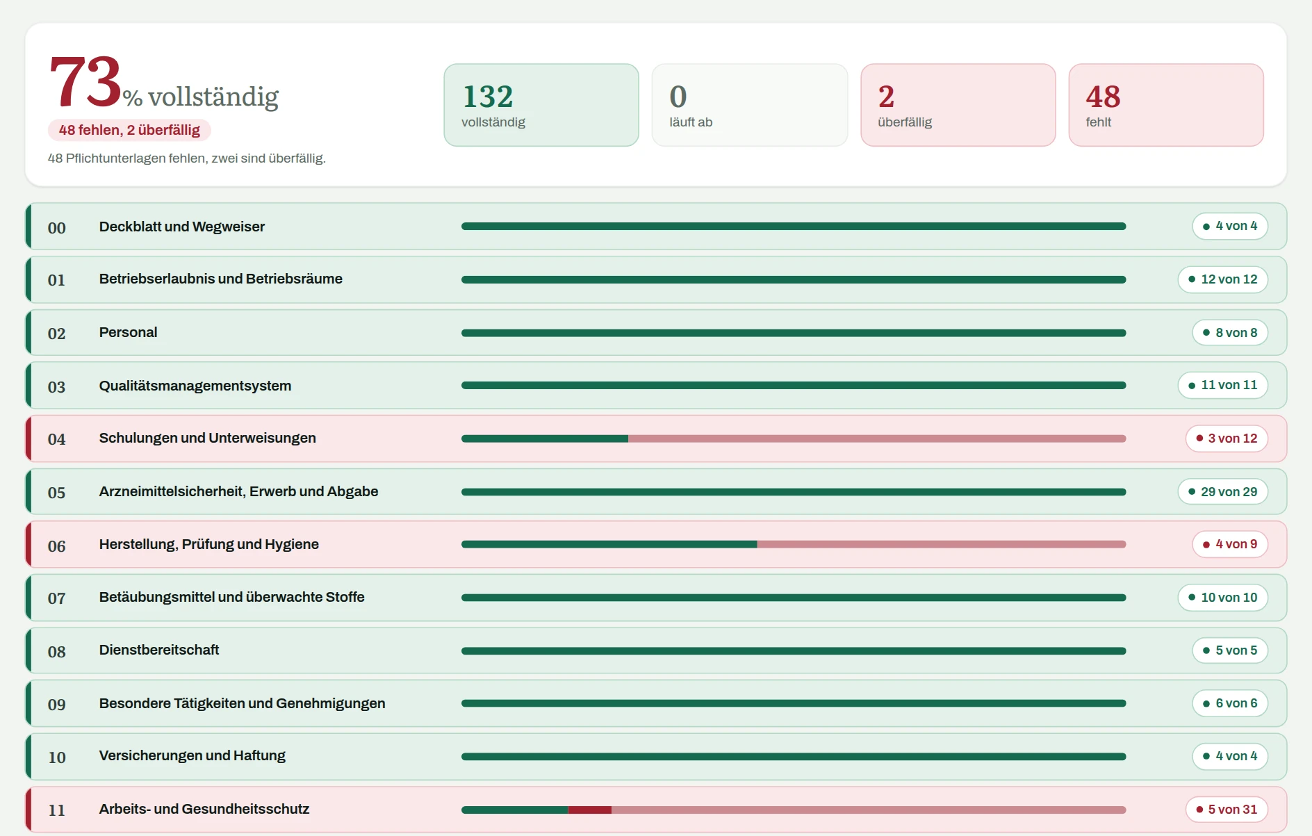The image size is (1312, 836).
Task: Open 'Herstellung, Prüfung und Hygiene' title
Action: [209, 544]
